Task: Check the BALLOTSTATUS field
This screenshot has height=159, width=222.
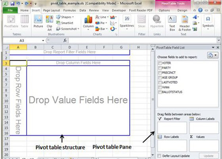Action: point(160,92)
